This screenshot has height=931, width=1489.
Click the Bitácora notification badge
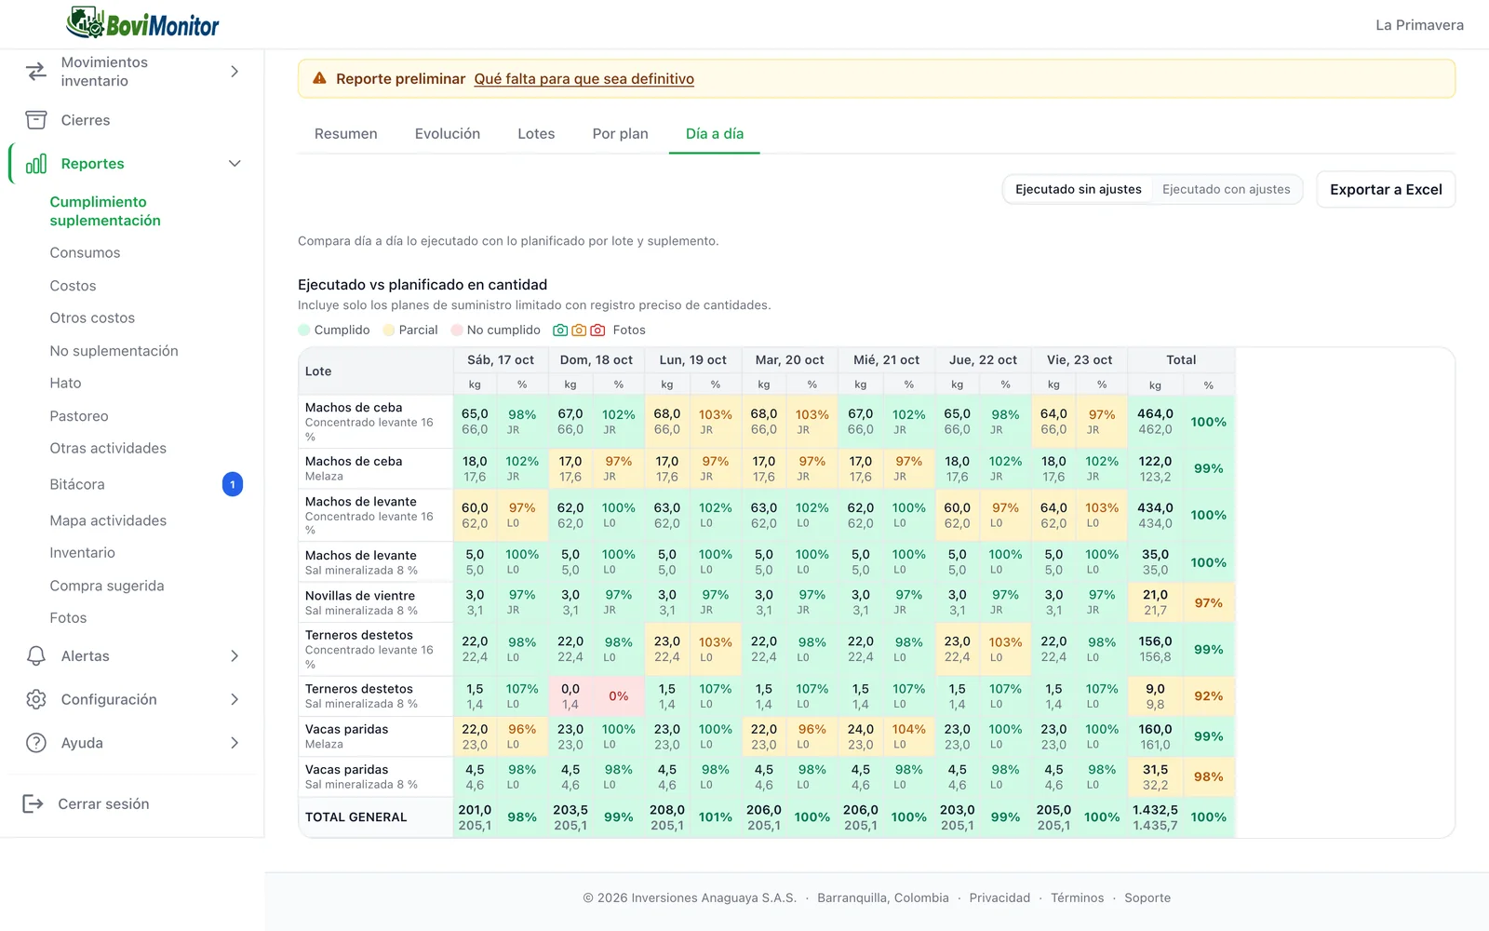point(233,484)
